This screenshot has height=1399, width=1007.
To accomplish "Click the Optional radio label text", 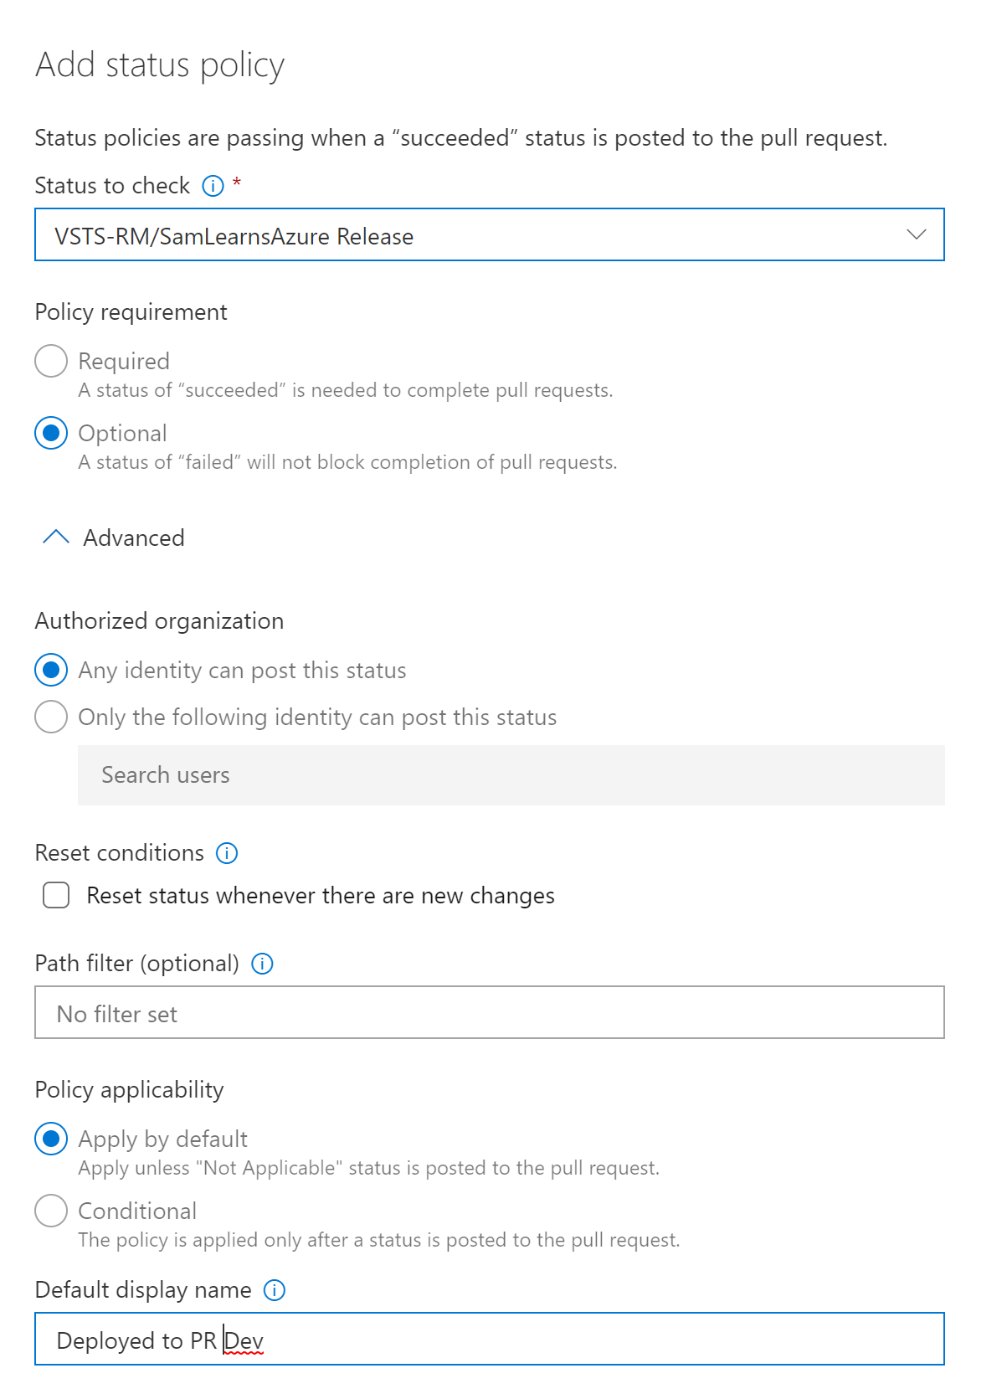I will pyautogui.click(x=122, y=434).
